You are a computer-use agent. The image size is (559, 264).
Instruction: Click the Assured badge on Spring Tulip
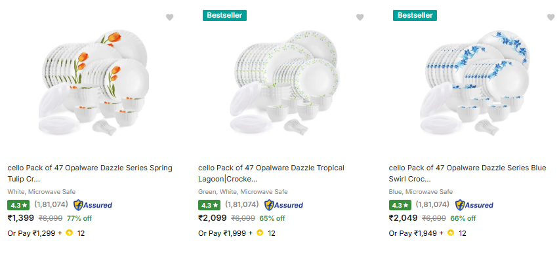coord(93,205)
